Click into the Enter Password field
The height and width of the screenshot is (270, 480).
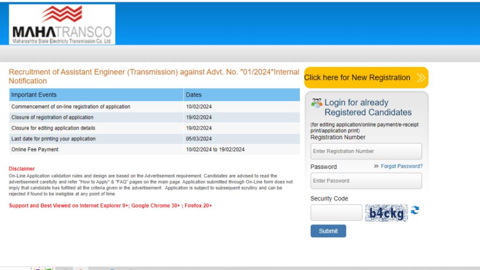[366, 181]
